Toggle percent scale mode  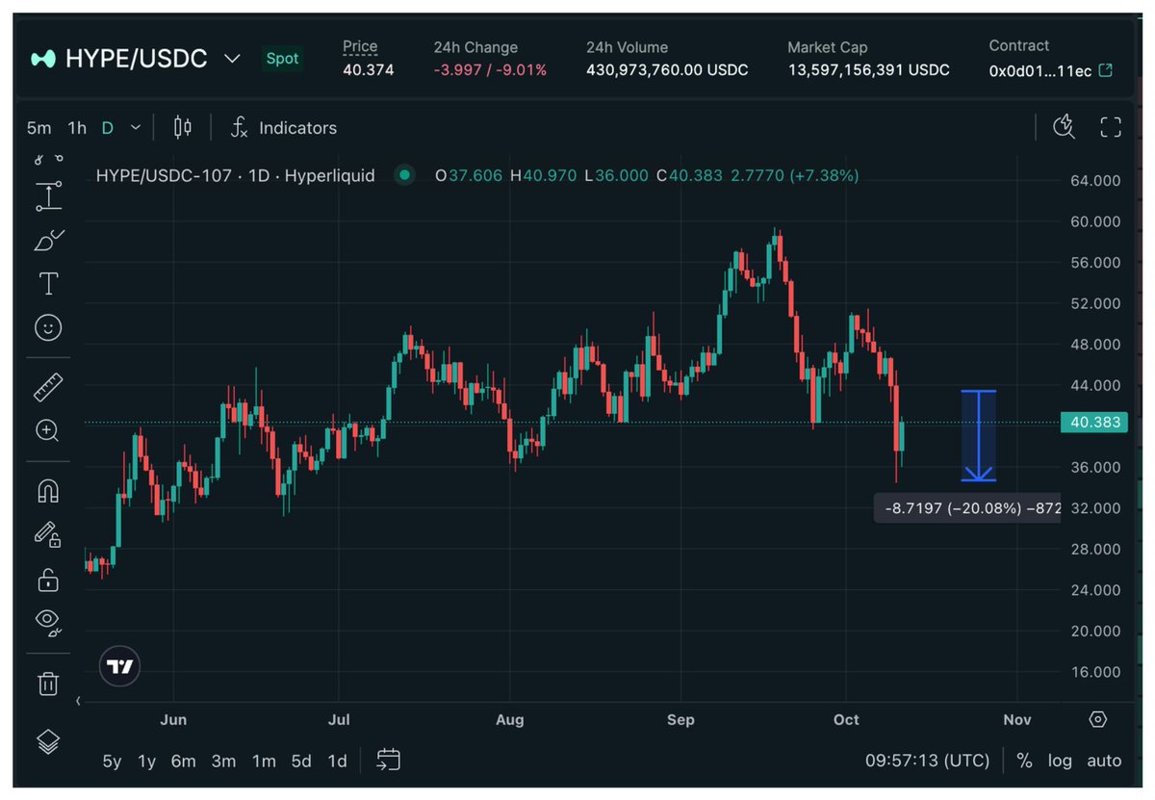[x=1024, y=761]
